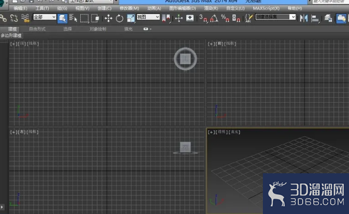Activate the Select and Rotate tool
349x214 pixels.
119,18
